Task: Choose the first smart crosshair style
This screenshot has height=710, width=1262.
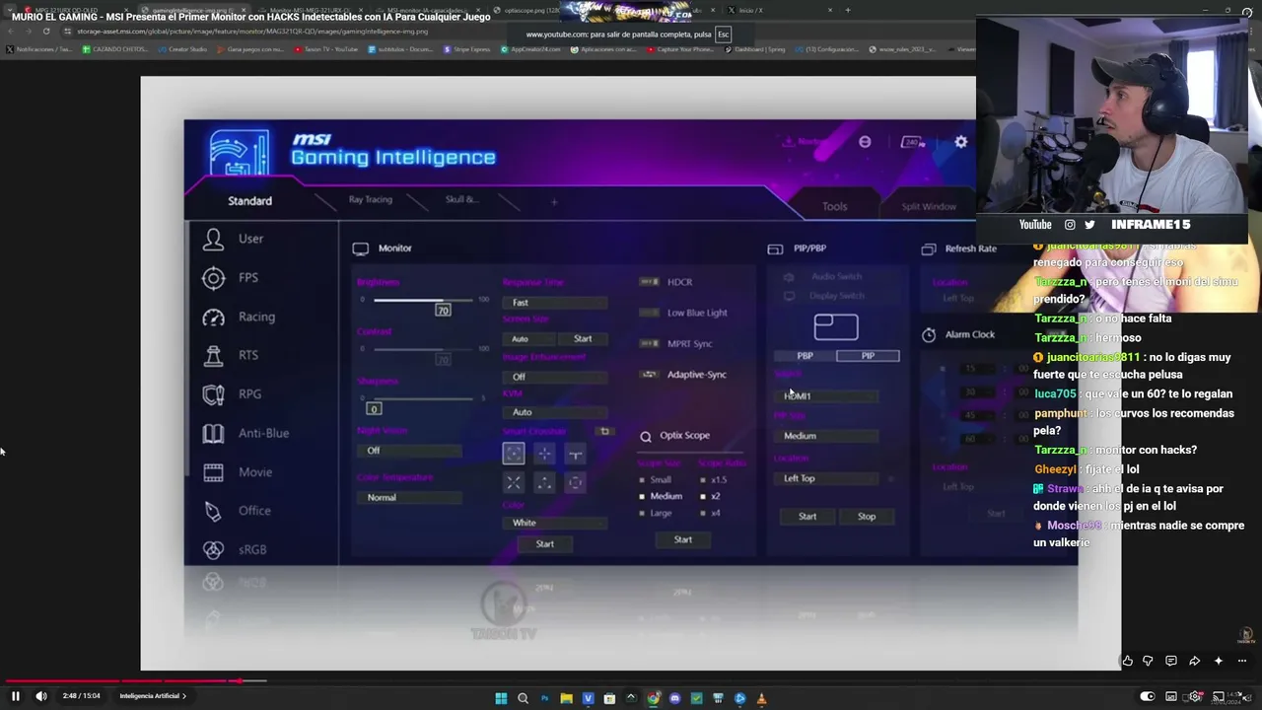Action: pos(514,453)
